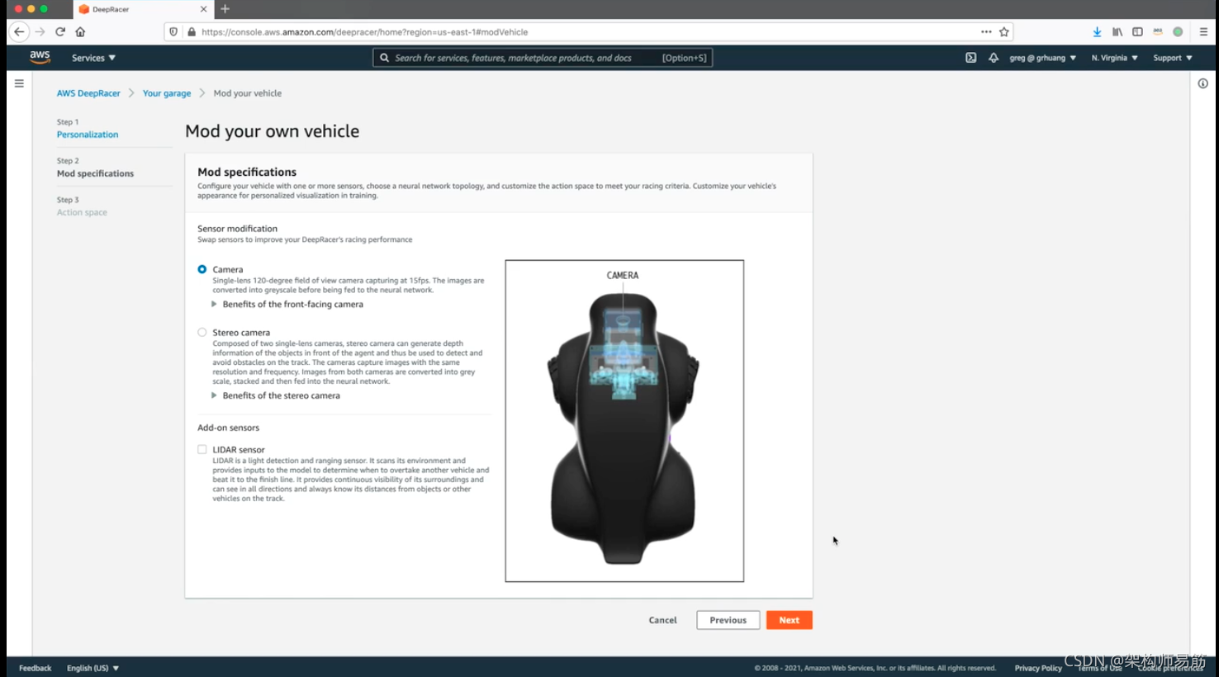
Task: Select the Camera sensor radio button
Action: 202,269
